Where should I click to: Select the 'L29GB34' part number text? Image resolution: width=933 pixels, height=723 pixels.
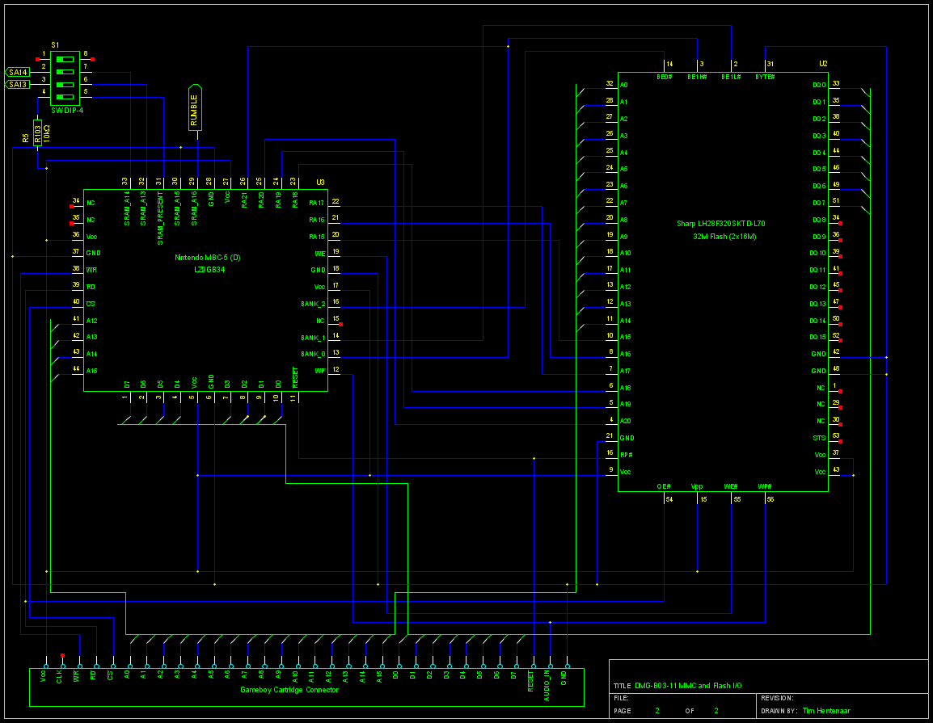tap(209, 270)
